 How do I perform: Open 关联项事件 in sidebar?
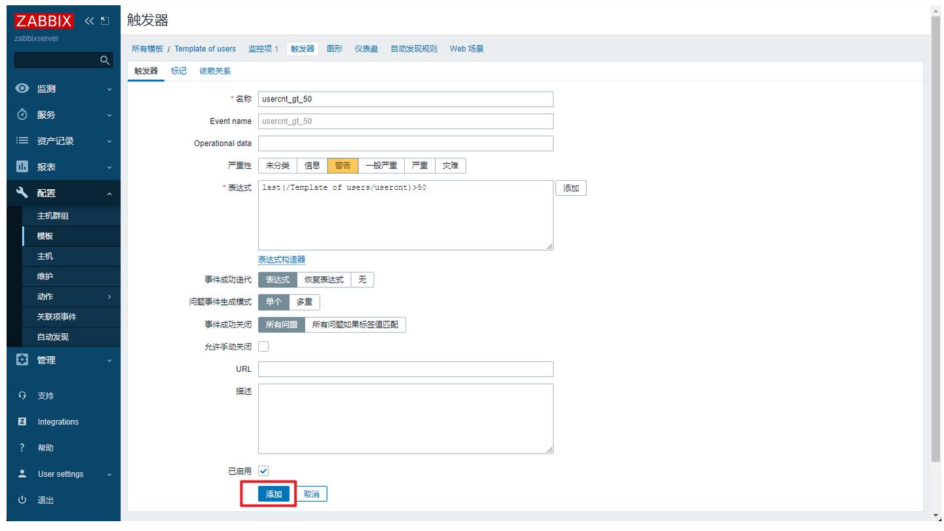[x=71, y=316]
